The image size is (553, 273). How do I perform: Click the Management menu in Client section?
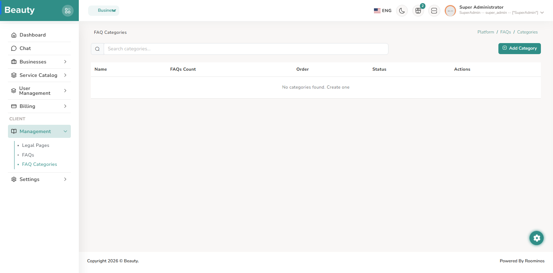[39, 131]
